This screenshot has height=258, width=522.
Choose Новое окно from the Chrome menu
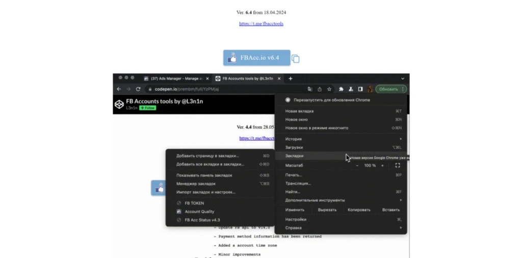[x=341, y=119]
